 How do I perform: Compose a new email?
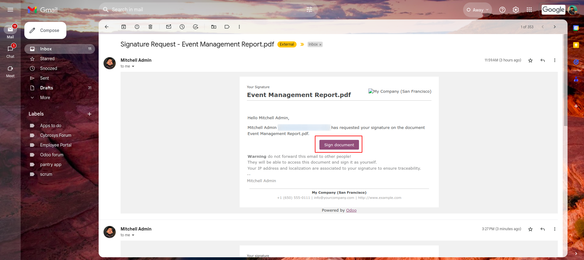coord(45,30)
